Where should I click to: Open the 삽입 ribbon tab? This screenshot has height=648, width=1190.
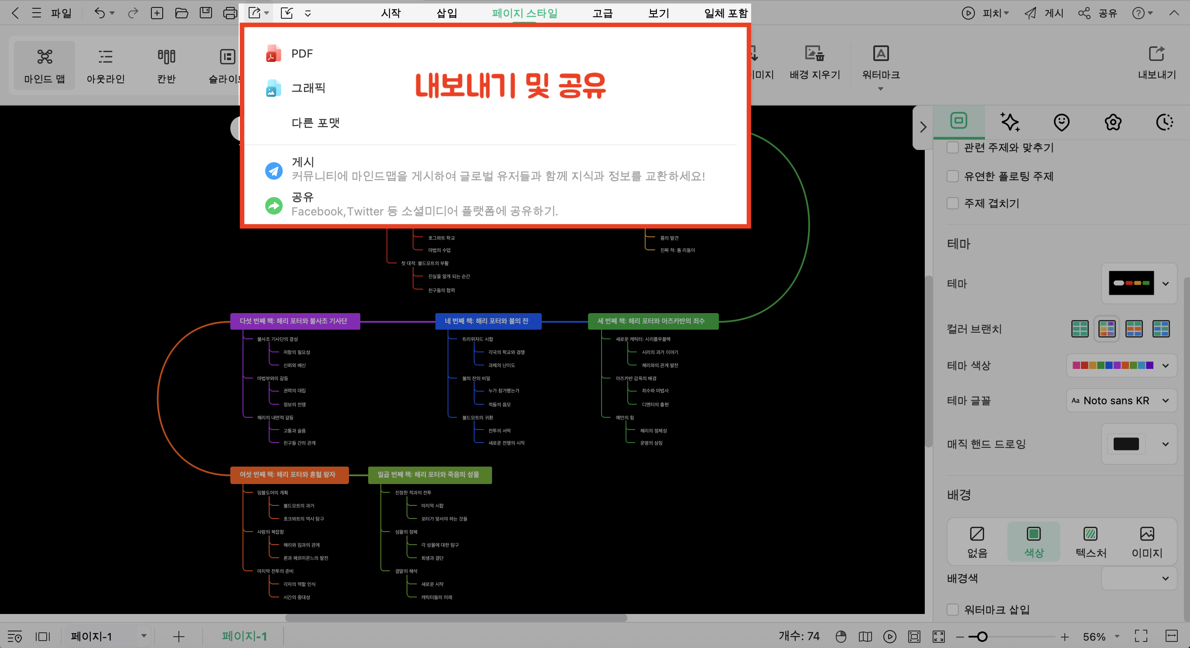click(x=446, y=13)
